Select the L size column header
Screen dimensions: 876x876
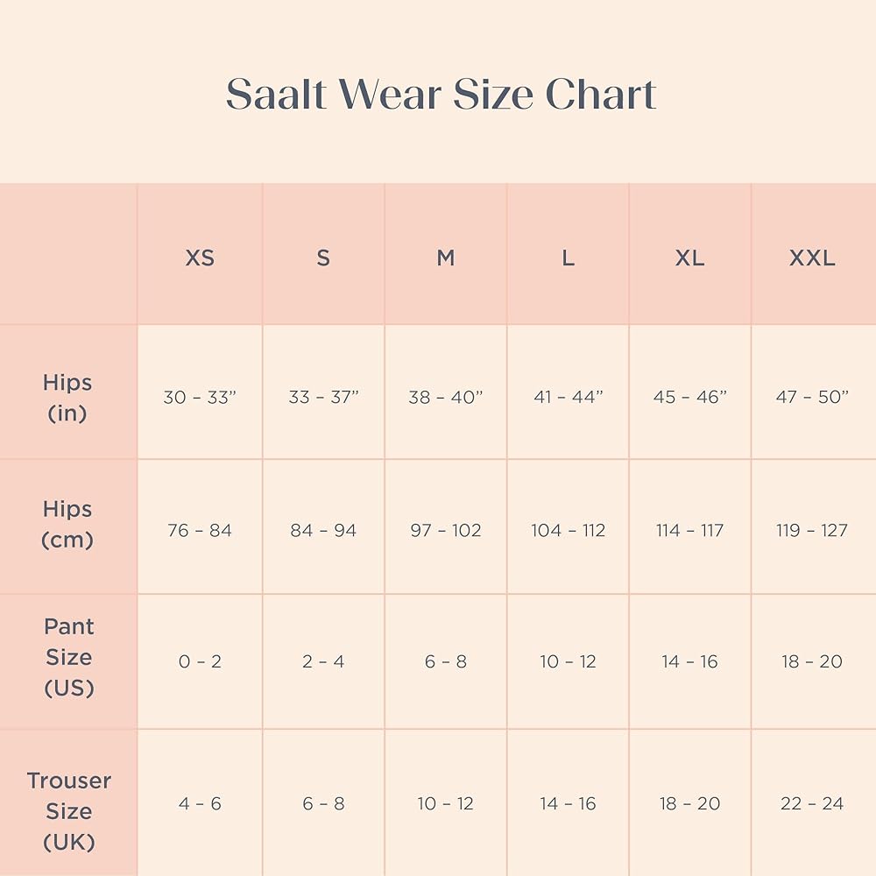(x=569, y=258)
